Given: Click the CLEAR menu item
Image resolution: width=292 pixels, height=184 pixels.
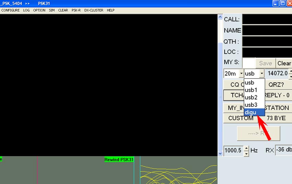Looking at the screenshot, I should pos(63,10).
